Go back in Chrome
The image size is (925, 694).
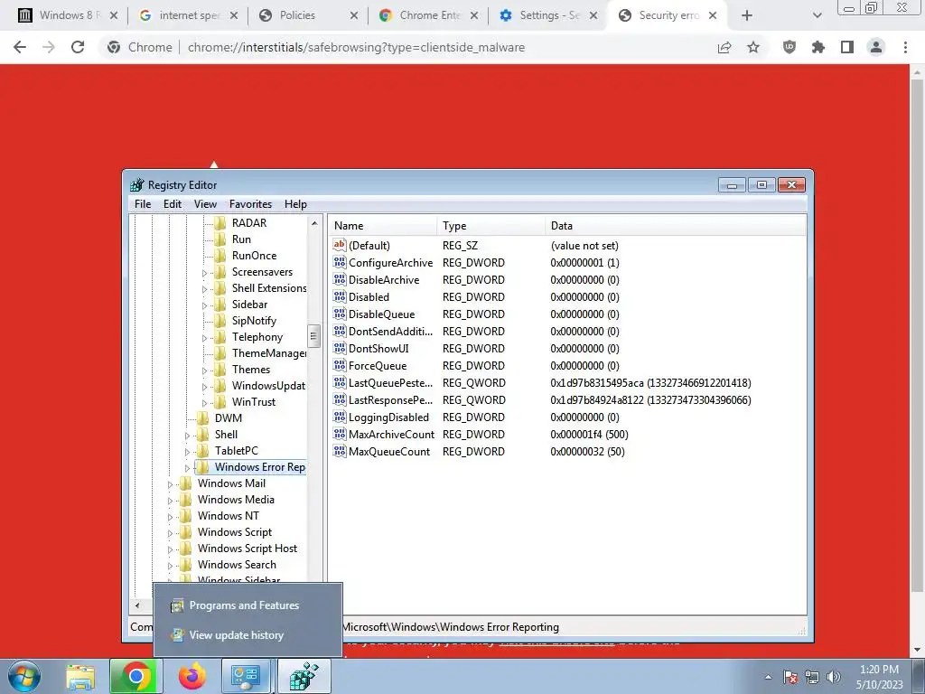point(20,47)
